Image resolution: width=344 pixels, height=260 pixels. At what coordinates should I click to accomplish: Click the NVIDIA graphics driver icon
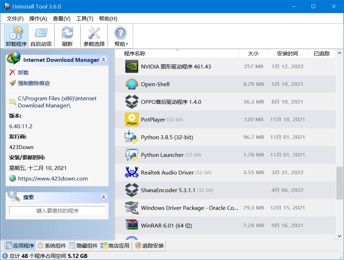click(131, 66)
